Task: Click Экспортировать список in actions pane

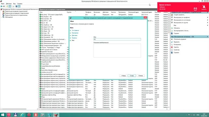Action: [181, 31]
